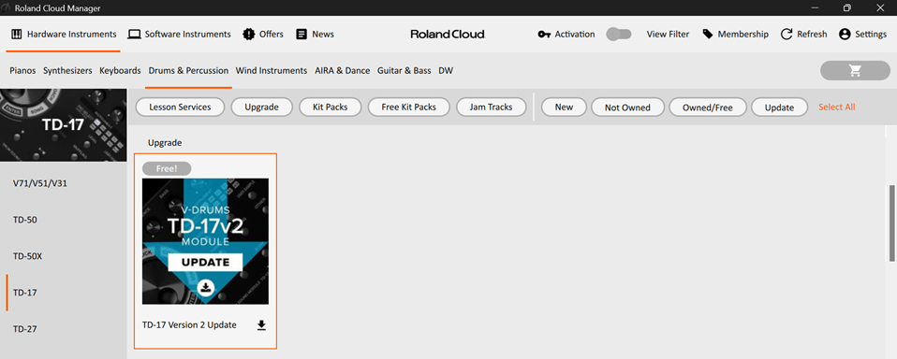Open the Membership page
The width and height of the screenshot is (897, 359).
point(736,35)
